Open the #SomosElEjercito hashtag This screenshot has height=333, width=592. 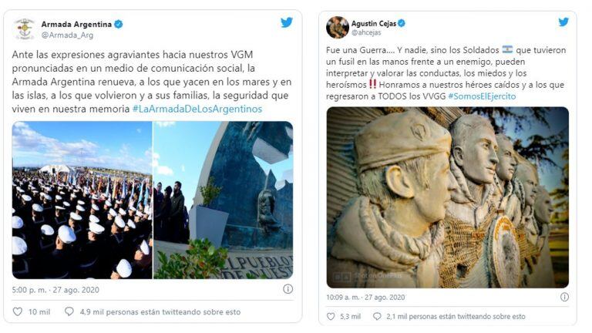point(482,96)
